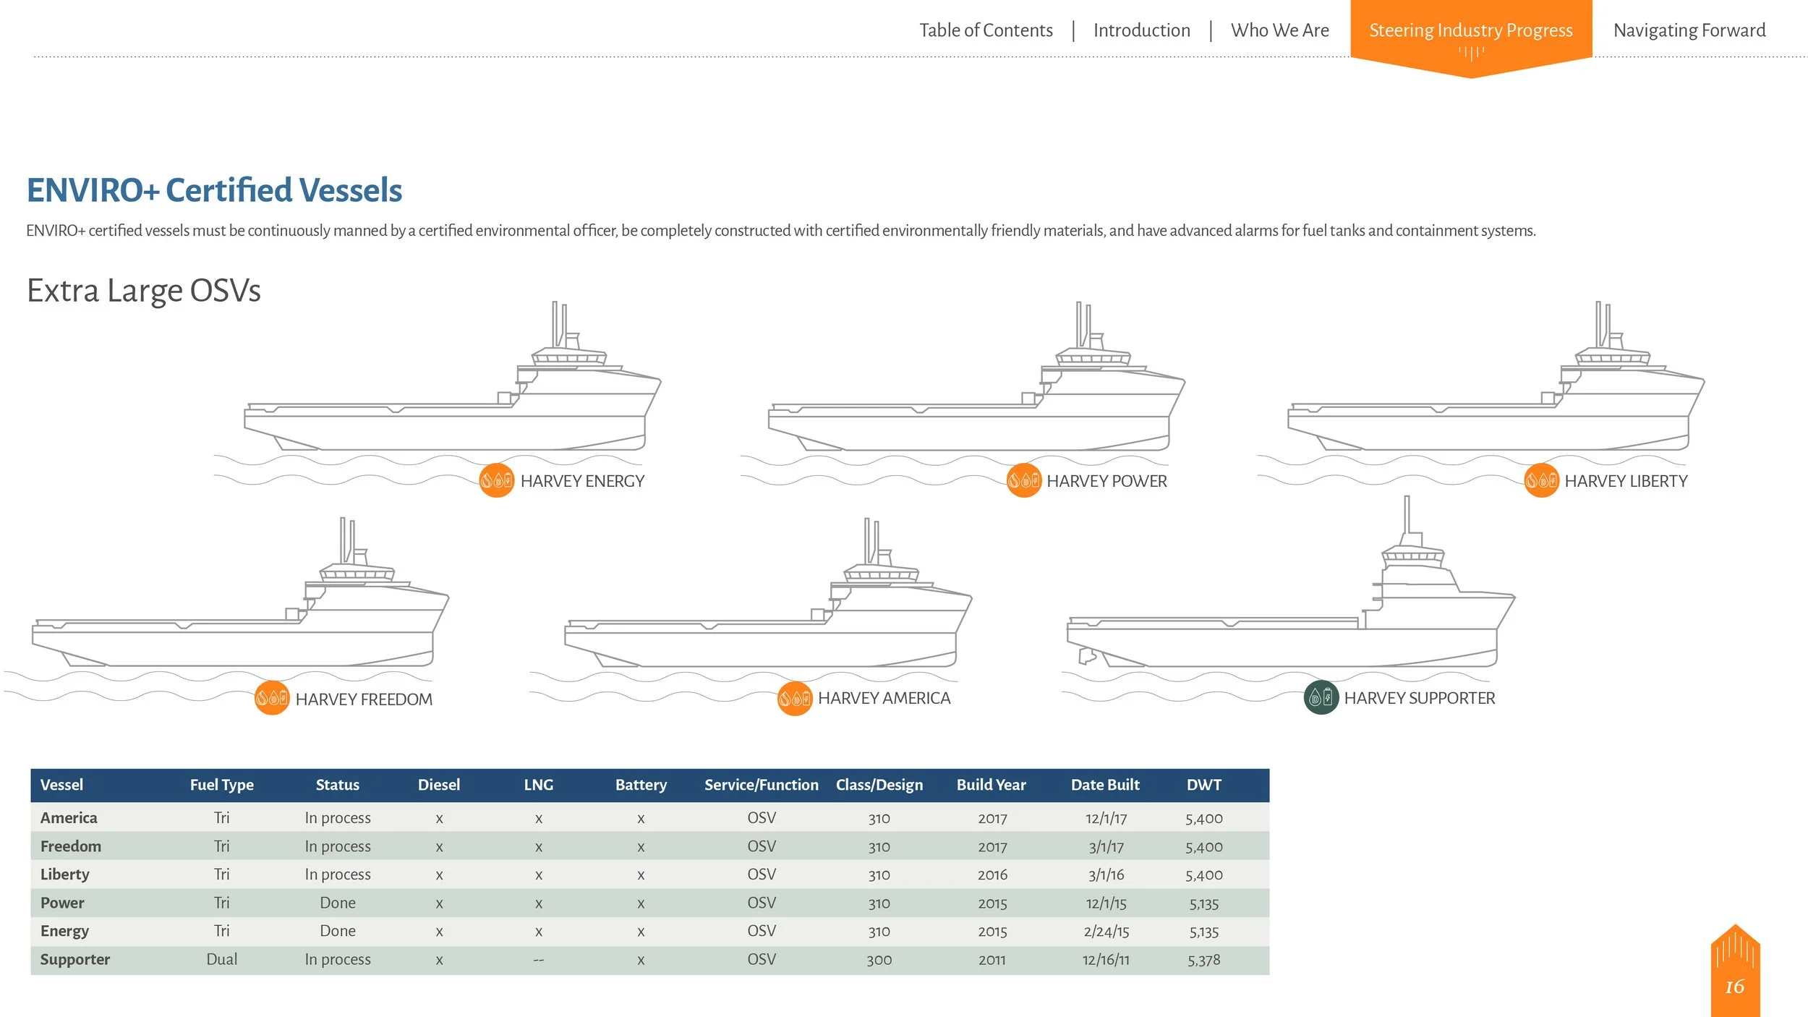Screen dimensions: 1808x1017
Task: Click the orange fuel badge by Harvey America
Action: [x=794, y=698]
